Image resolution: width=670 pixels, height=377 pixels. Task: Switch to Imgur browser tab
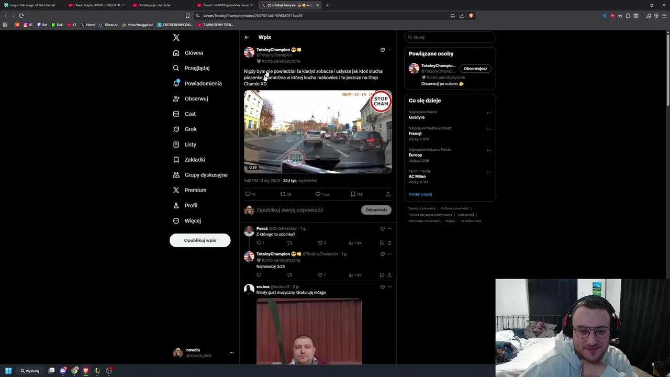32,5
